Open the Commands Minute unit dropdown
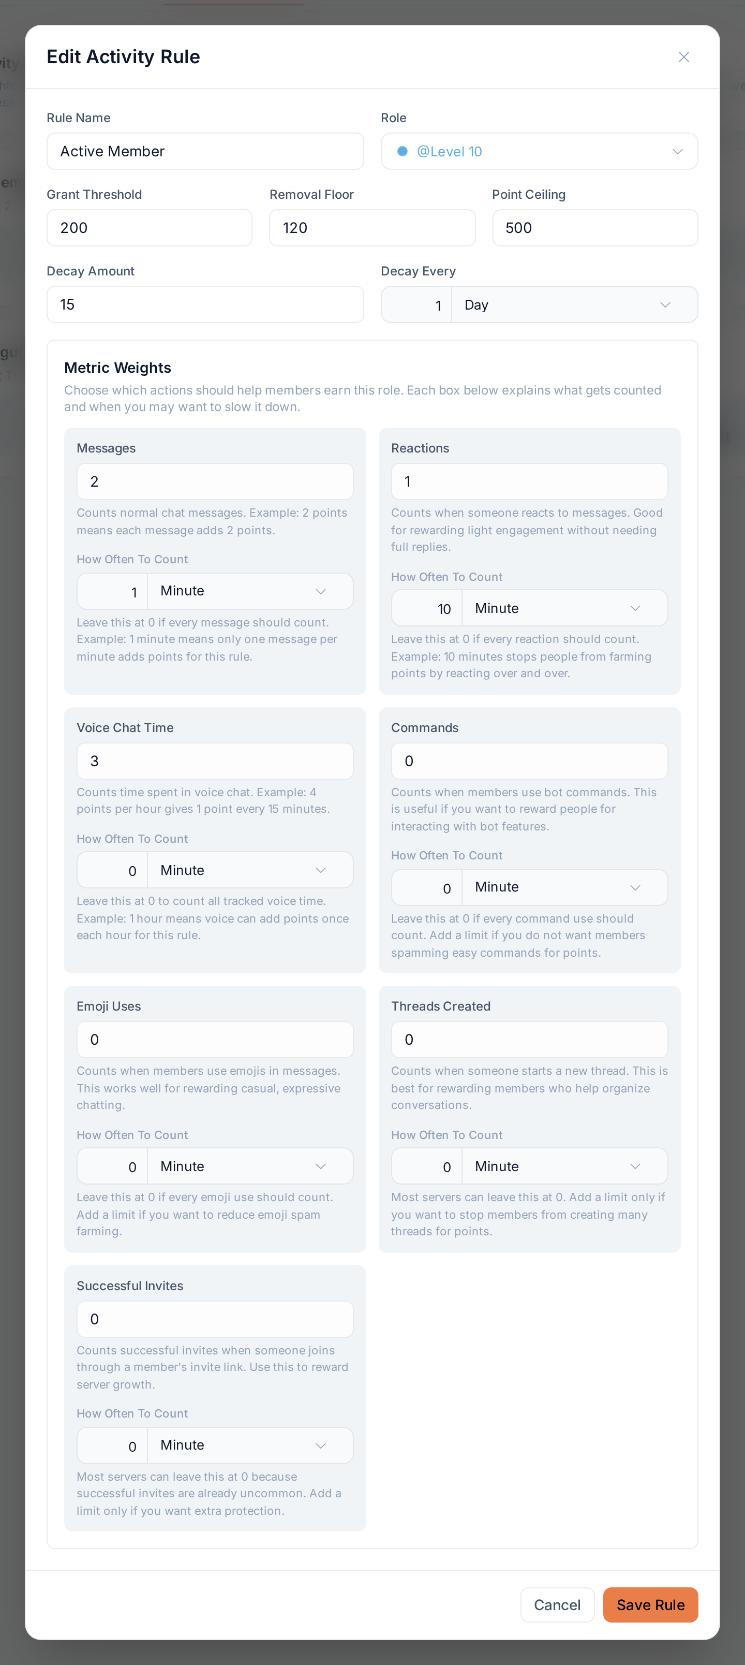 565,887
